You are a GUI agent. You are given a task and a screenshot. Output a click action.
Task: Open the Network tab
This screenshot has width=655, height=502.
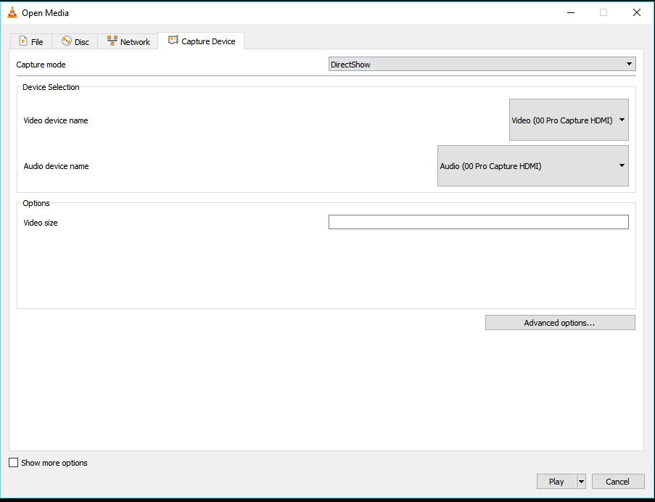coord(128,41)
